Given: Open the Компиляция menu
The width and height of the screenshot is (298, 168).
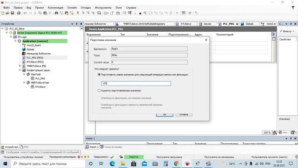Looking at the screenshot, I should [55, 7].
